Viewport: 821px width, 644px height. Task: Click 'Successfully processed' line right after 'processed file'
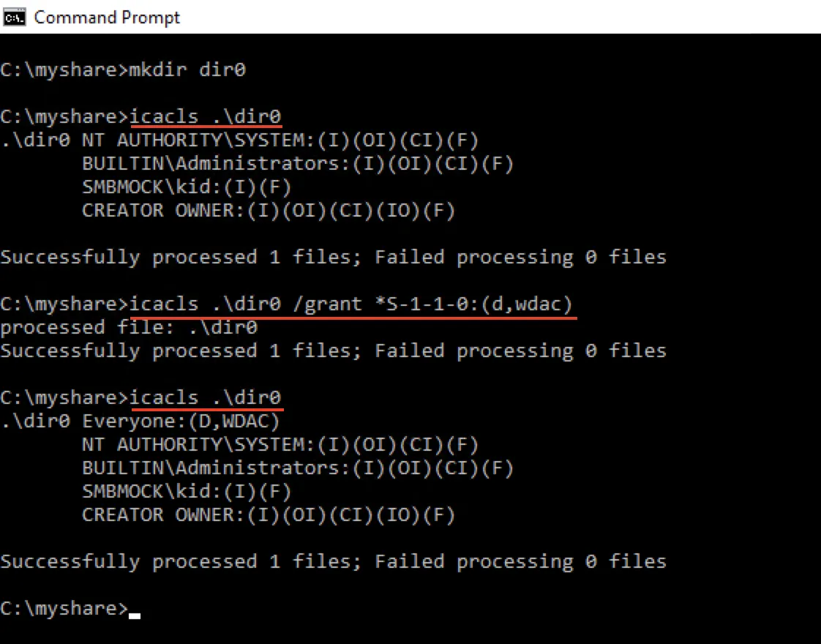click(333, 351)
